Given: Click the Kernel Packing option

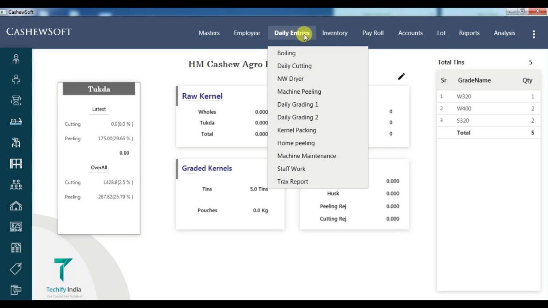Looking at the screenshot, I should (297, 130).
